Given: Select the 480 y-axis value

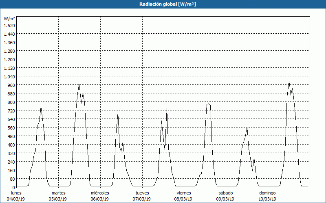Looking at the screenshot, I should 11,136.
